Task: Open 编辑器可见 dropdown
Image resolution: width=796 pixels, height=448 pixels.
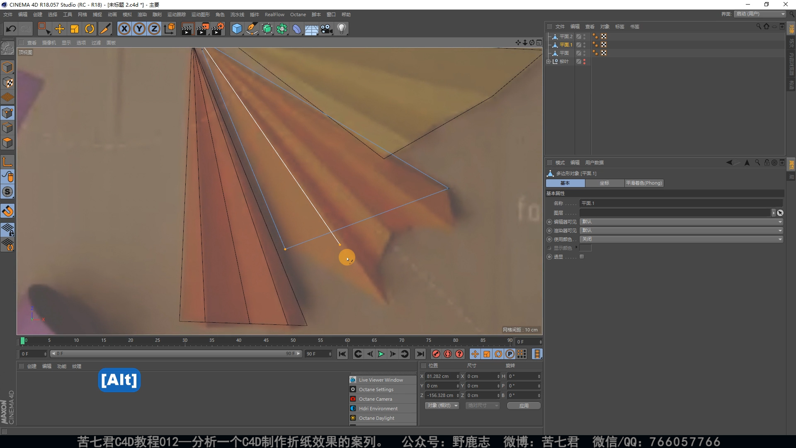Action: point(682,222)
